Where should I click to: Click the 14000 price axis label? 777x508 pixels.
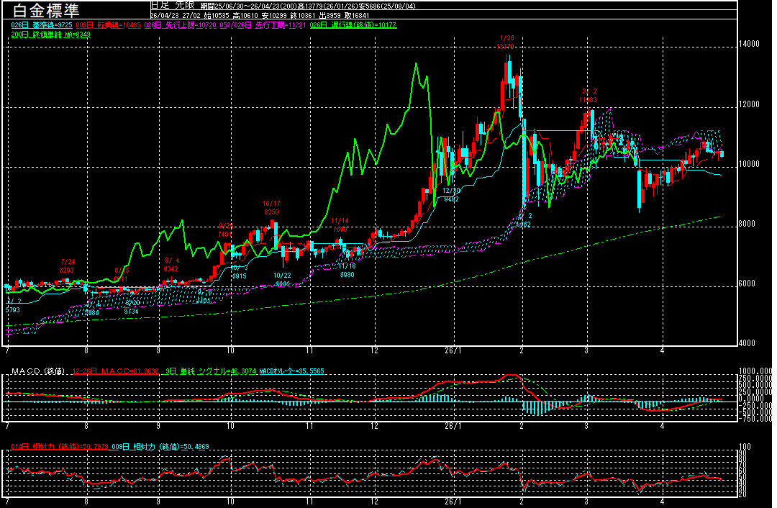[x=750, y=44]
